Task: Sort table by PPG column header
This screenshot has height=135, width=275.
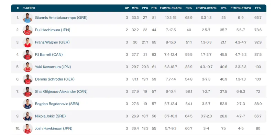Action: 145,8
